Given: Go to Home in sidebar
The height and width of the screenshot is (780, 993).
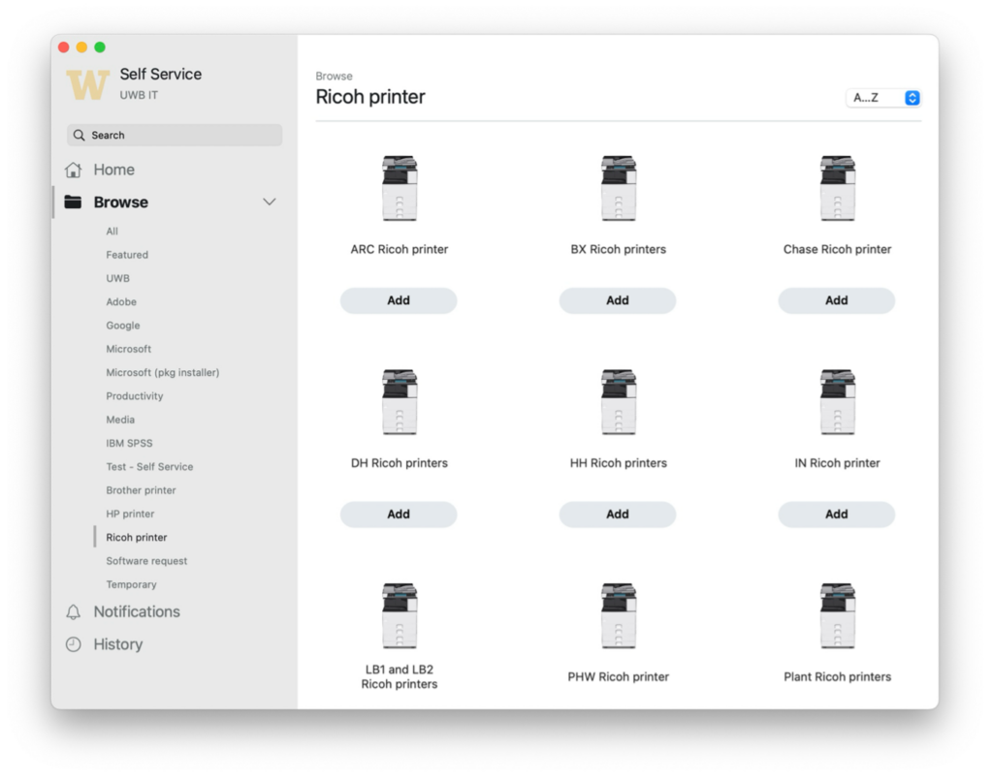Looking at the screenshot, I should [114, 170].
